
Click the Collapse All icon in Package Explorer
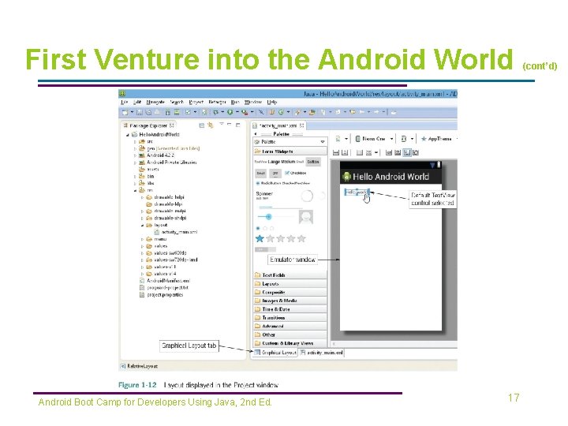[x=202, y=125]
